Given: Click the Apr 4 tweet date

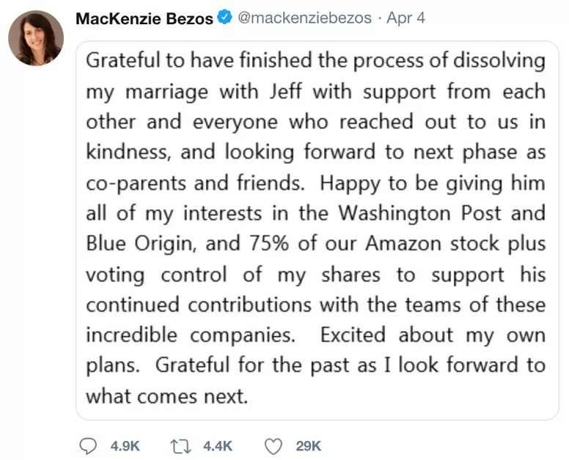Looking at the screenshot, I should (405, 17).
